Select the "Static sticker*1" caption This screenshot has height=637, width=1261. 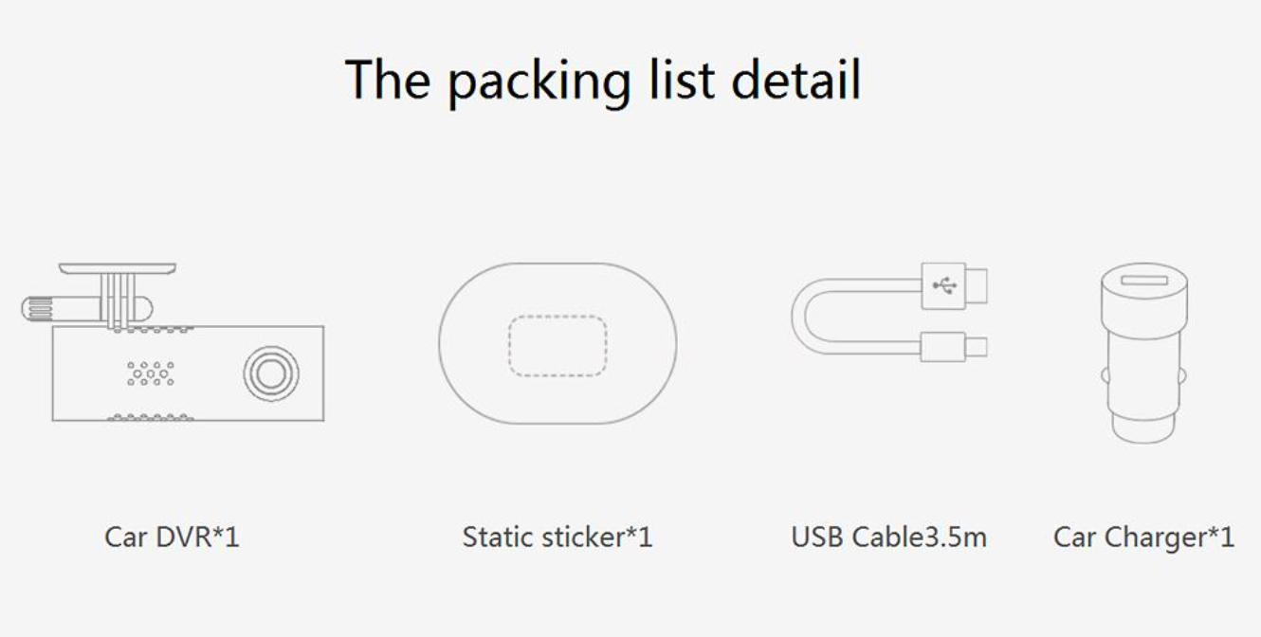(x=557, y=537)
